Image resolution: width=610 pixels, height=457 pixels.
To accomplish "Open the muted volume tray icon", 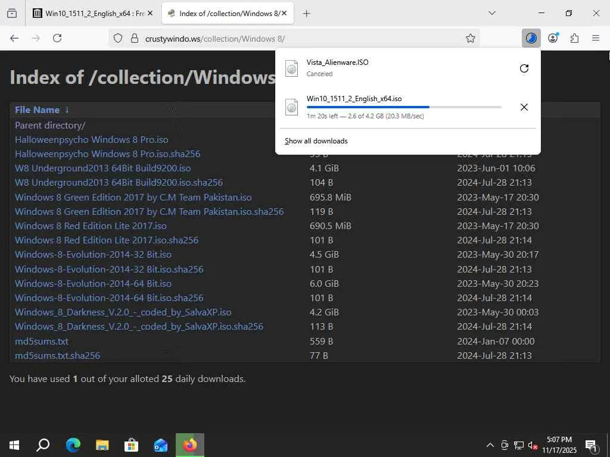I will click(x=533, y=446).
